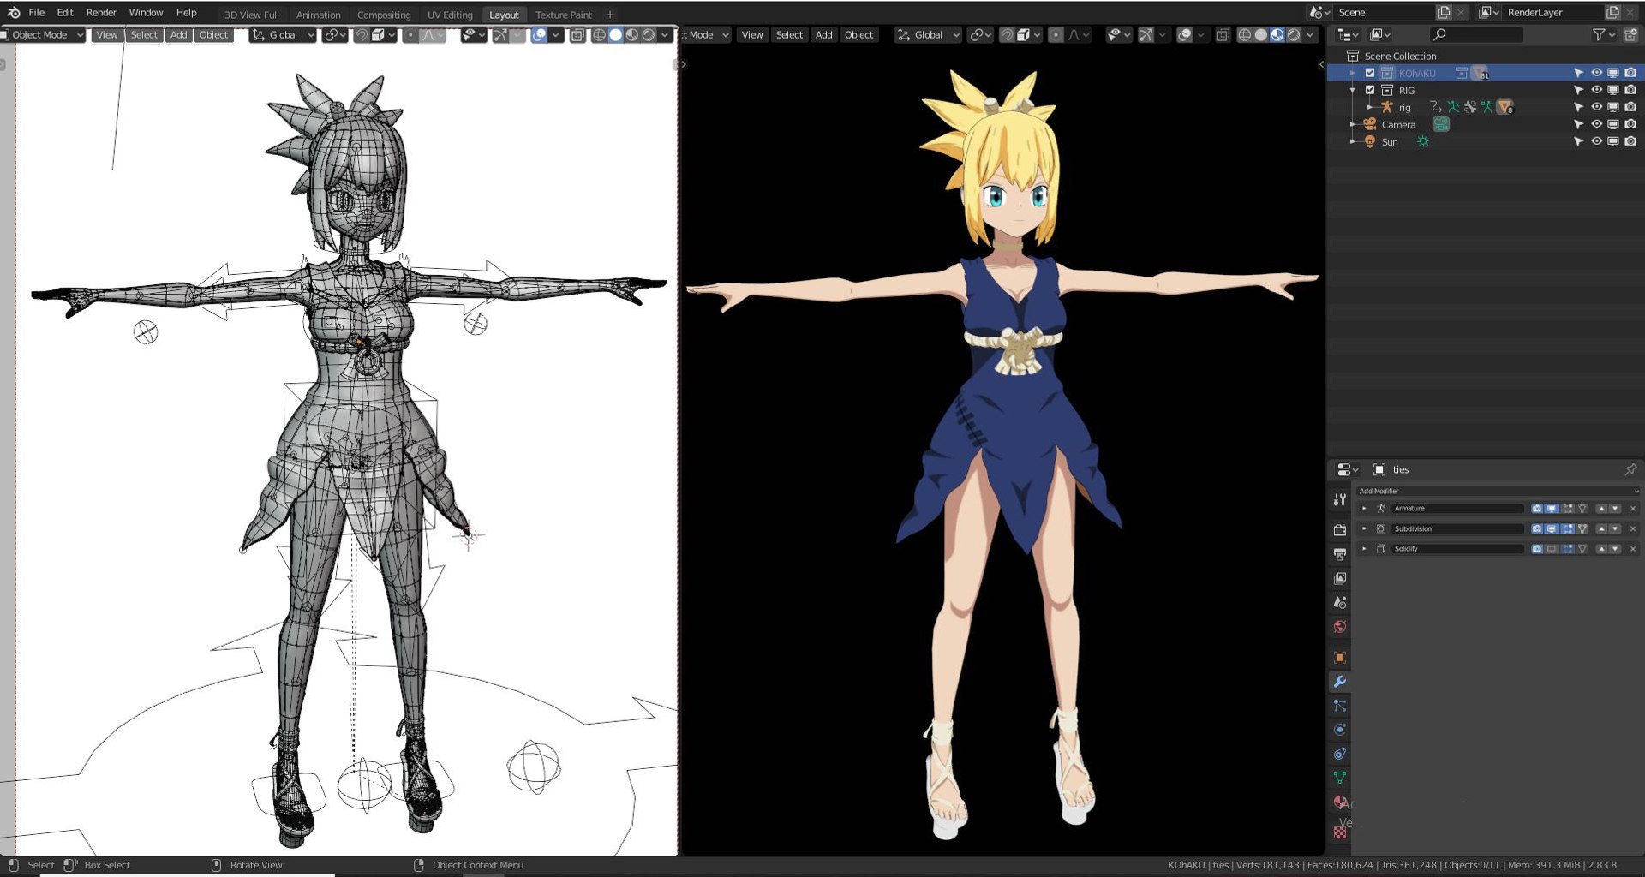Screen dimensions: 1645x877
Task: Open the Render properties tab
Action: pyautogui.click(x=1340, y=530)
